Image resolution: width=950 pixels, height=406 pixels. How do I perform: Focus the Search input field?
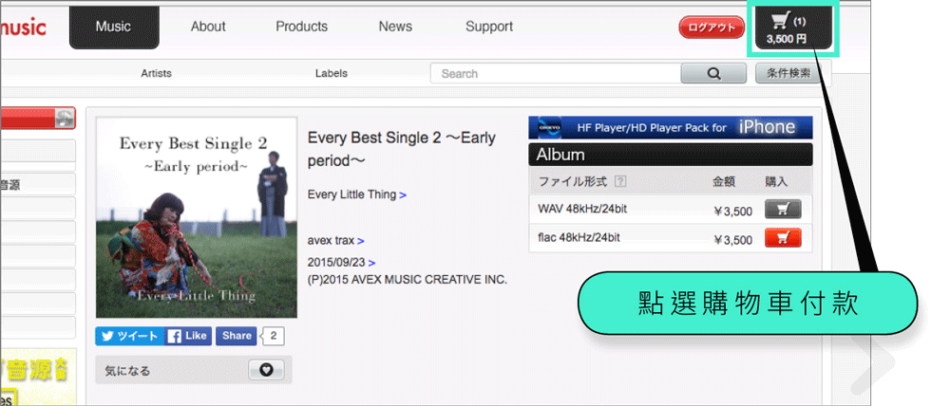tap(556, 73)
